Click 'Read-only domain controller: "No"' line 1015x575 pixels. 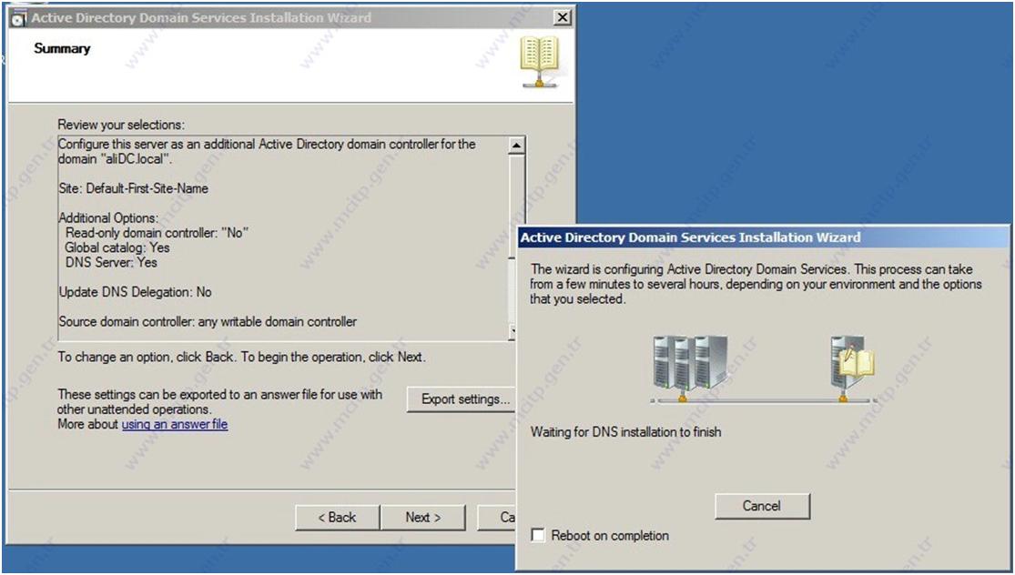point(157,233)
